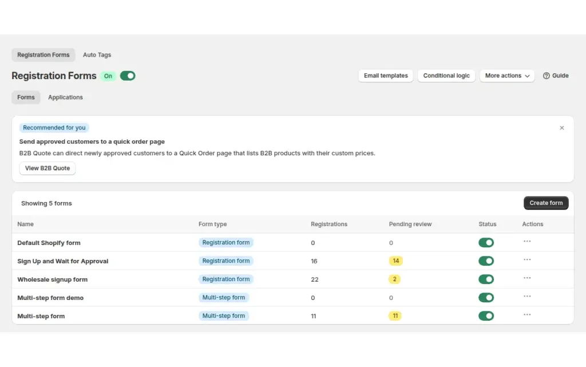Disable the Wholesale signup form status toggle
586x367 pixels.
pos(486,279)
